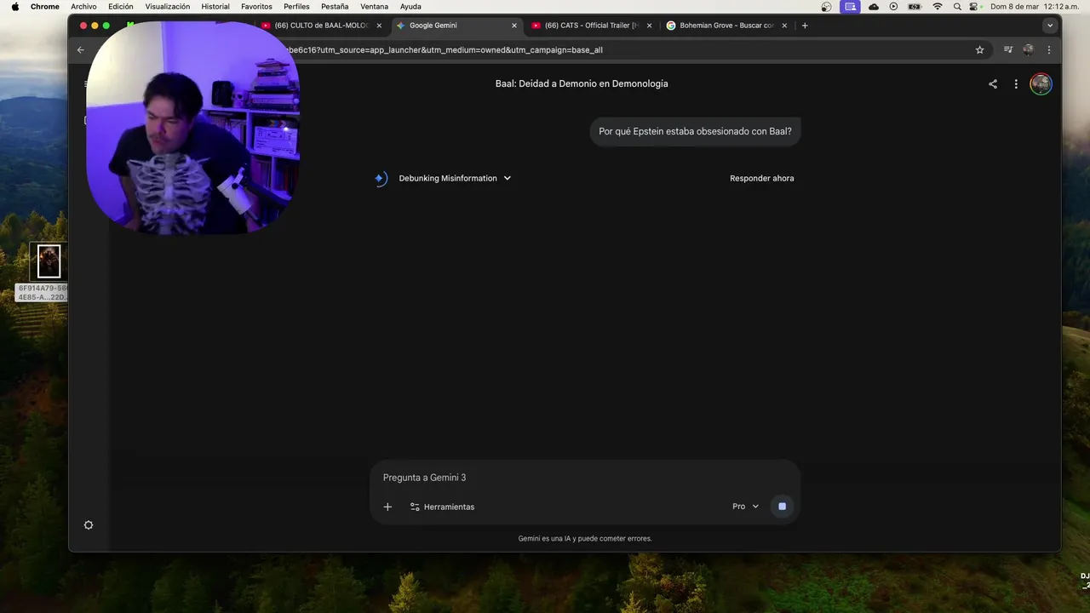This screenshot has width=1090, height=613.
Task: Click the purple screen sharing menu bar icon
Action: click(850, 6)
